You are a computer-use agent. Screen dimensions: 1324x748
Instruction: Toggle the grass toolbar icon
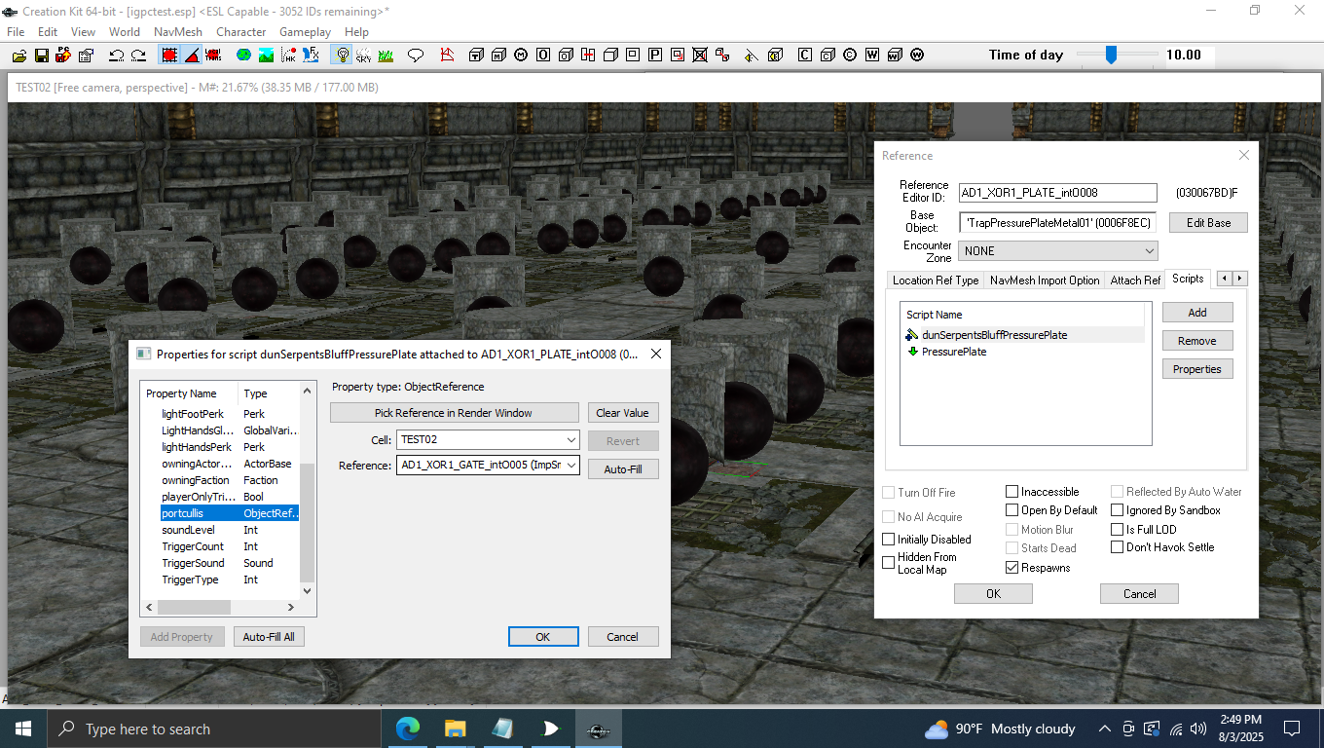click(x=386, y=56)
